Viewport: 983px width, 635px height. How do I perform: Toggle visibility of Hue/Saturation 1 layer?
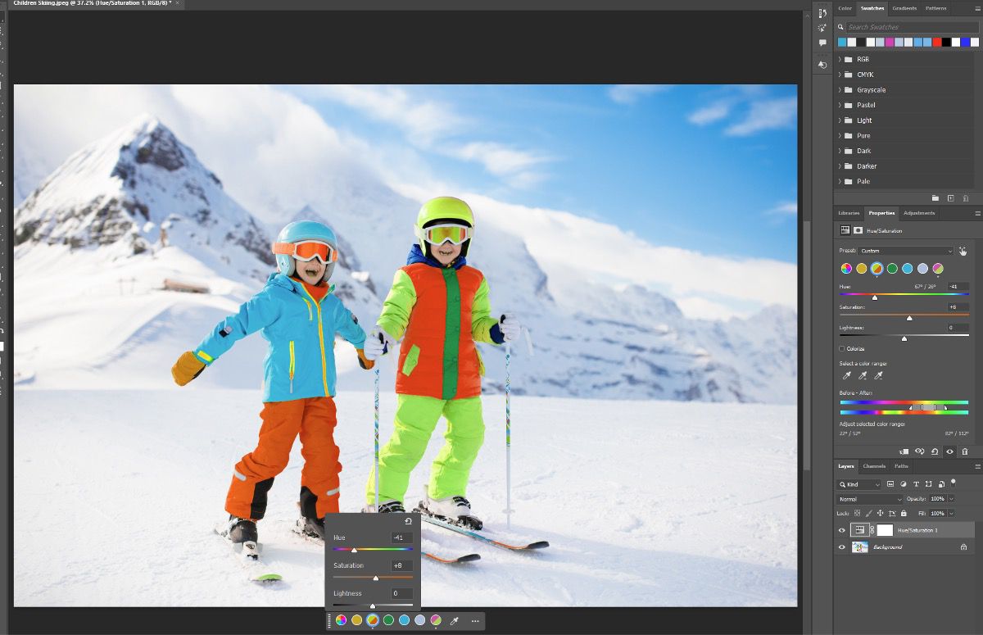pyautogui.click(x=841, y=529)
